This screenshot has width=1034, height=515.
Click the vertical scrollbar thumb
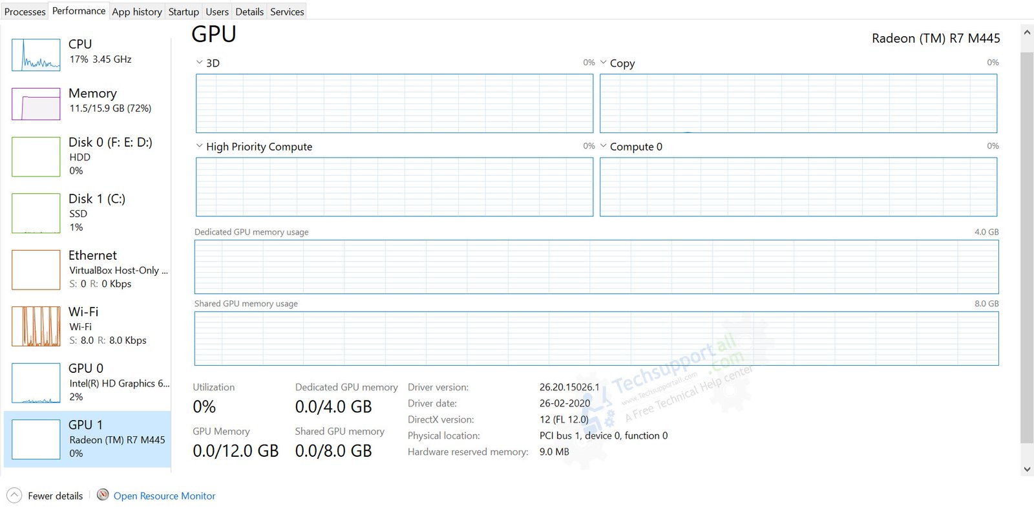point(1027,247)
